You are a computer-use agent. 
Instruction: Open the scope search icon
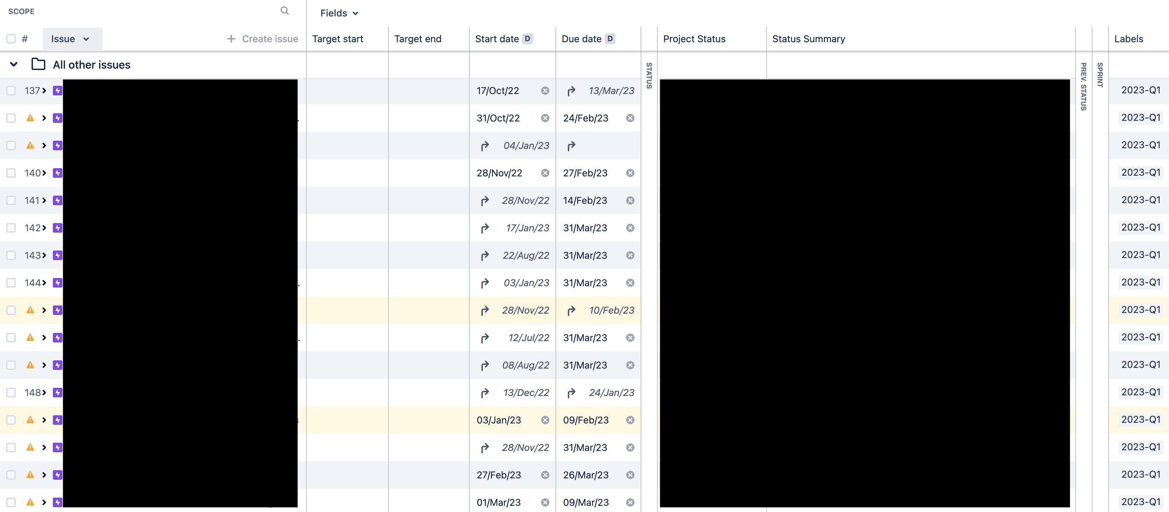(x=284, y=11)
